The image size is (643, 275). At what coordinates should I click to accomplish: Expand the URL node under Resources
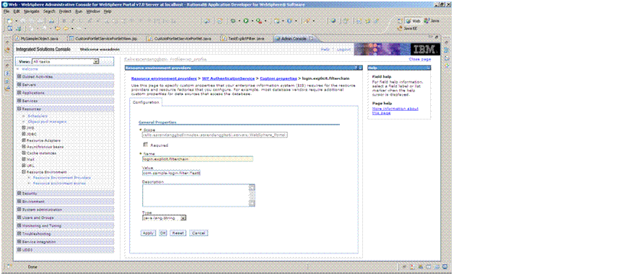pos(24,166)
